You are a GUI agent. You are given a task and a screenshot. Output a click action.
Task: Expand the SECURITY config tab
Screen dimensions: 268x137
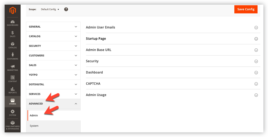(x=53, y=46)
